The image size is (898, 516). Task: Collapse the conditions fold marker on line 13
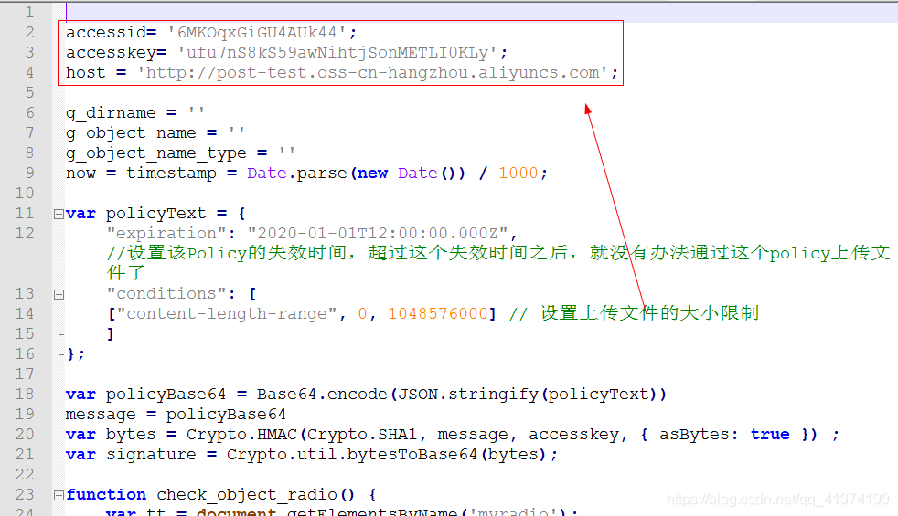(59, 294)
